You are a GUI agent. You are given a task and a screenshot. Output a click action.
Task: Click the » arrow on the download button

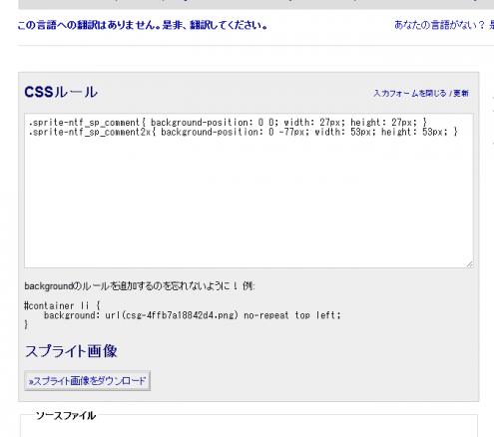30,381
